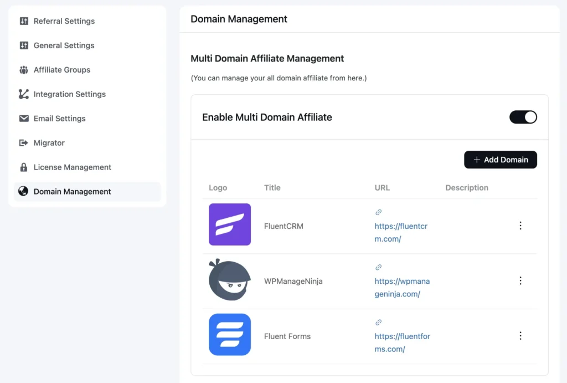Open the three-dot menu for Fluent Forms

[520, 336]
